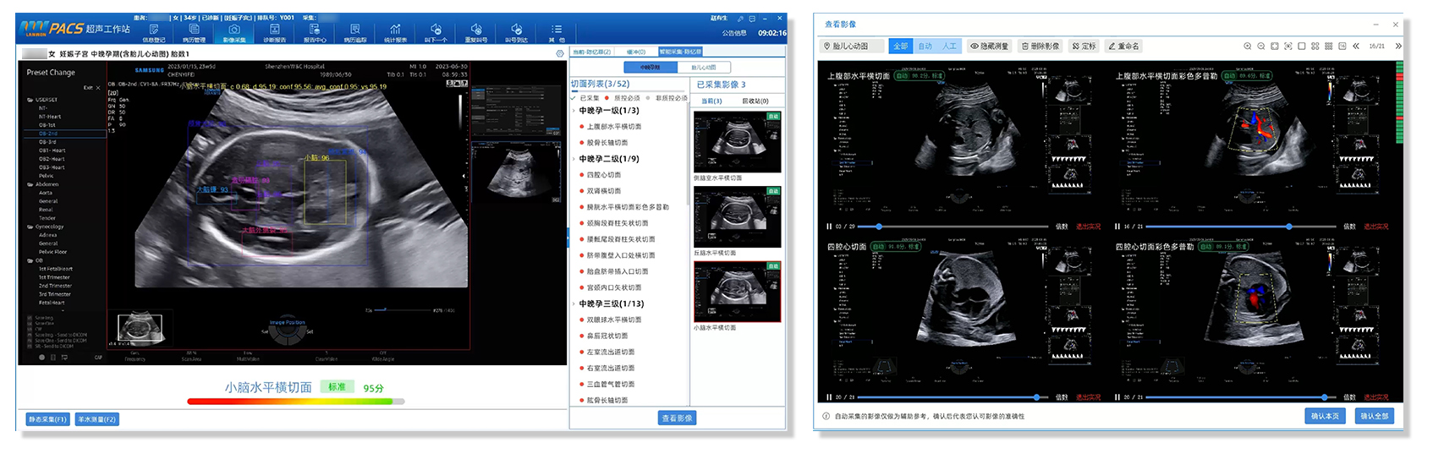This screenshot has width=1433, height=470.
Task: Switch to 当前-防忆原(2) tab
Action: pos(592,52)
